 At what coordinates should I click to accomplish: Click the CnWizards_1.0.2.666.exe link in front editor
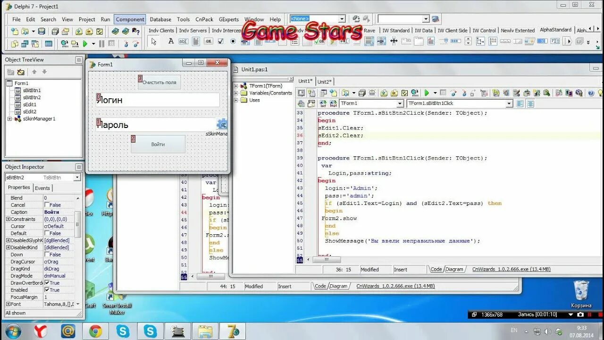click(x=511, y=269)
